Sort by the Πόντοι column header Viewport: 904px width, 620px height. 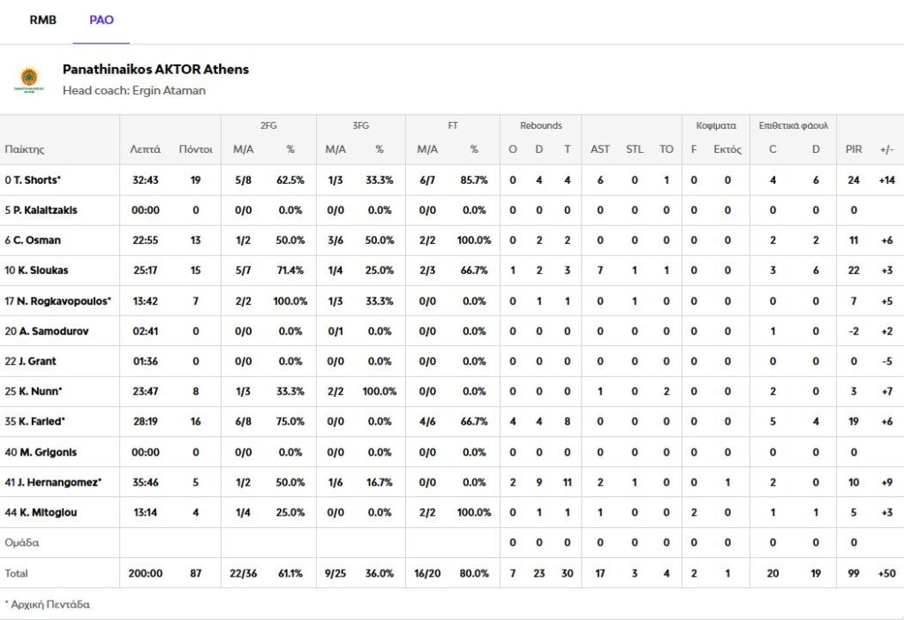pyautogui.click(x=195, y=149)
